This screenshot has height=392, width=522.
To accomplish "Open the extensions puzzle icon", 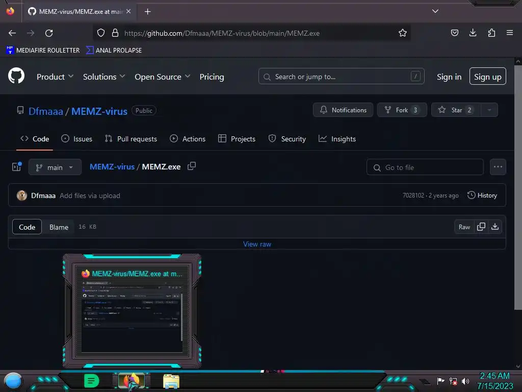I will (491, 33).
